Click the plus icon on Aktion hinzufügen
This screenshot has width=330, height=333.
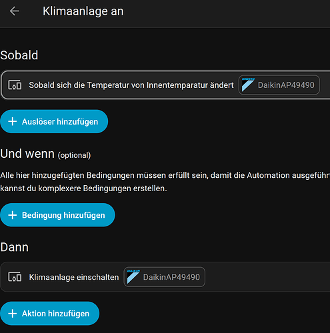click(13, 314)
